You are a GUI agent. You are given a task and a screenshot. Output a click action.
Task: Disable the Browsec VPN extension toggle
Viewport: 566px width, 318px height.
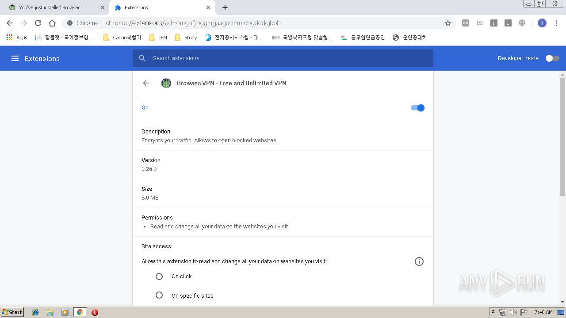point(417,108)
